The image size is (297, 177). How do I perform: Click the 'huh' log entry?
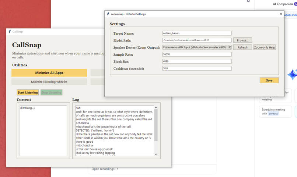click(x=78, y=108)
